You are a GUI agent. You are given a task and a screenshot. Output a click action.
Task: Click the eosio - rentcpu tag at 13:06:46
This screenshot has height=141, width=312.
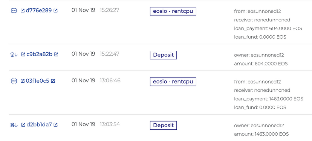(x=173, y=82)
